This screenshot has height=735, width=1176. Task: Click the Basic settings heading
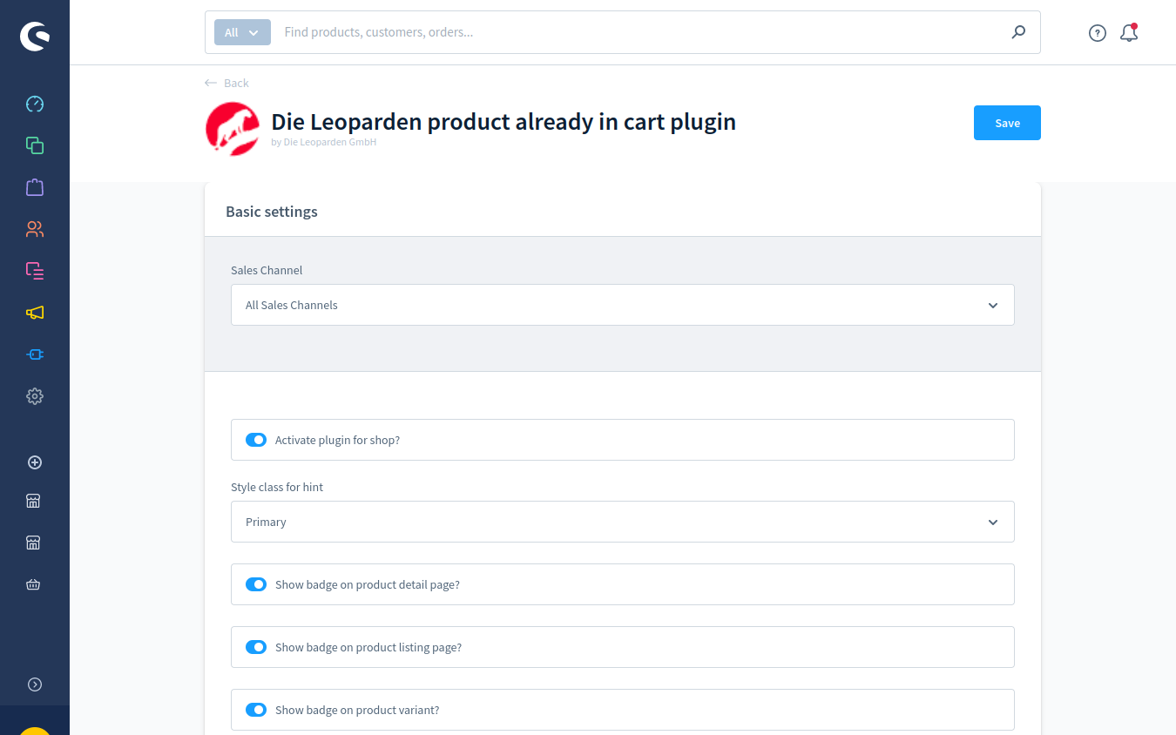(272, 212)
